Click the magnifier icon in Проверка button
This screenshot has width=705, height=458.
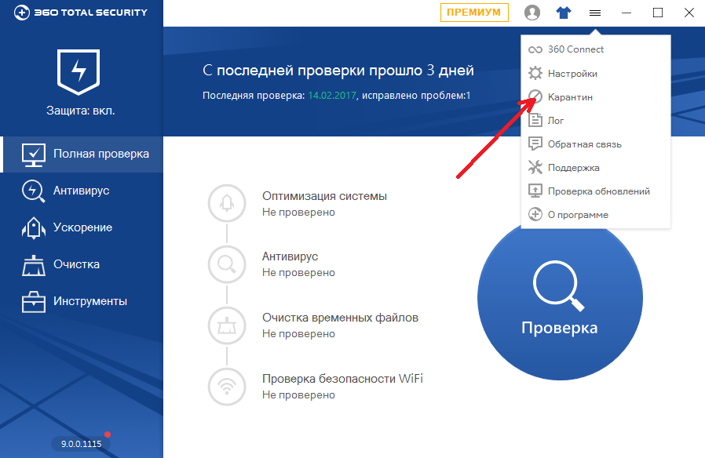[x=559, y=286]
